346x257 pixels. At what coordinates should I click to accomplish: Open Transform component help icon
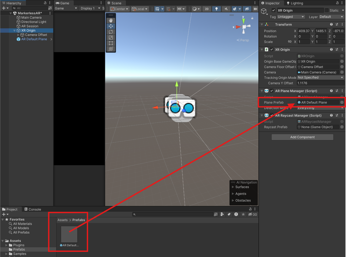click(x=331, y=25)
